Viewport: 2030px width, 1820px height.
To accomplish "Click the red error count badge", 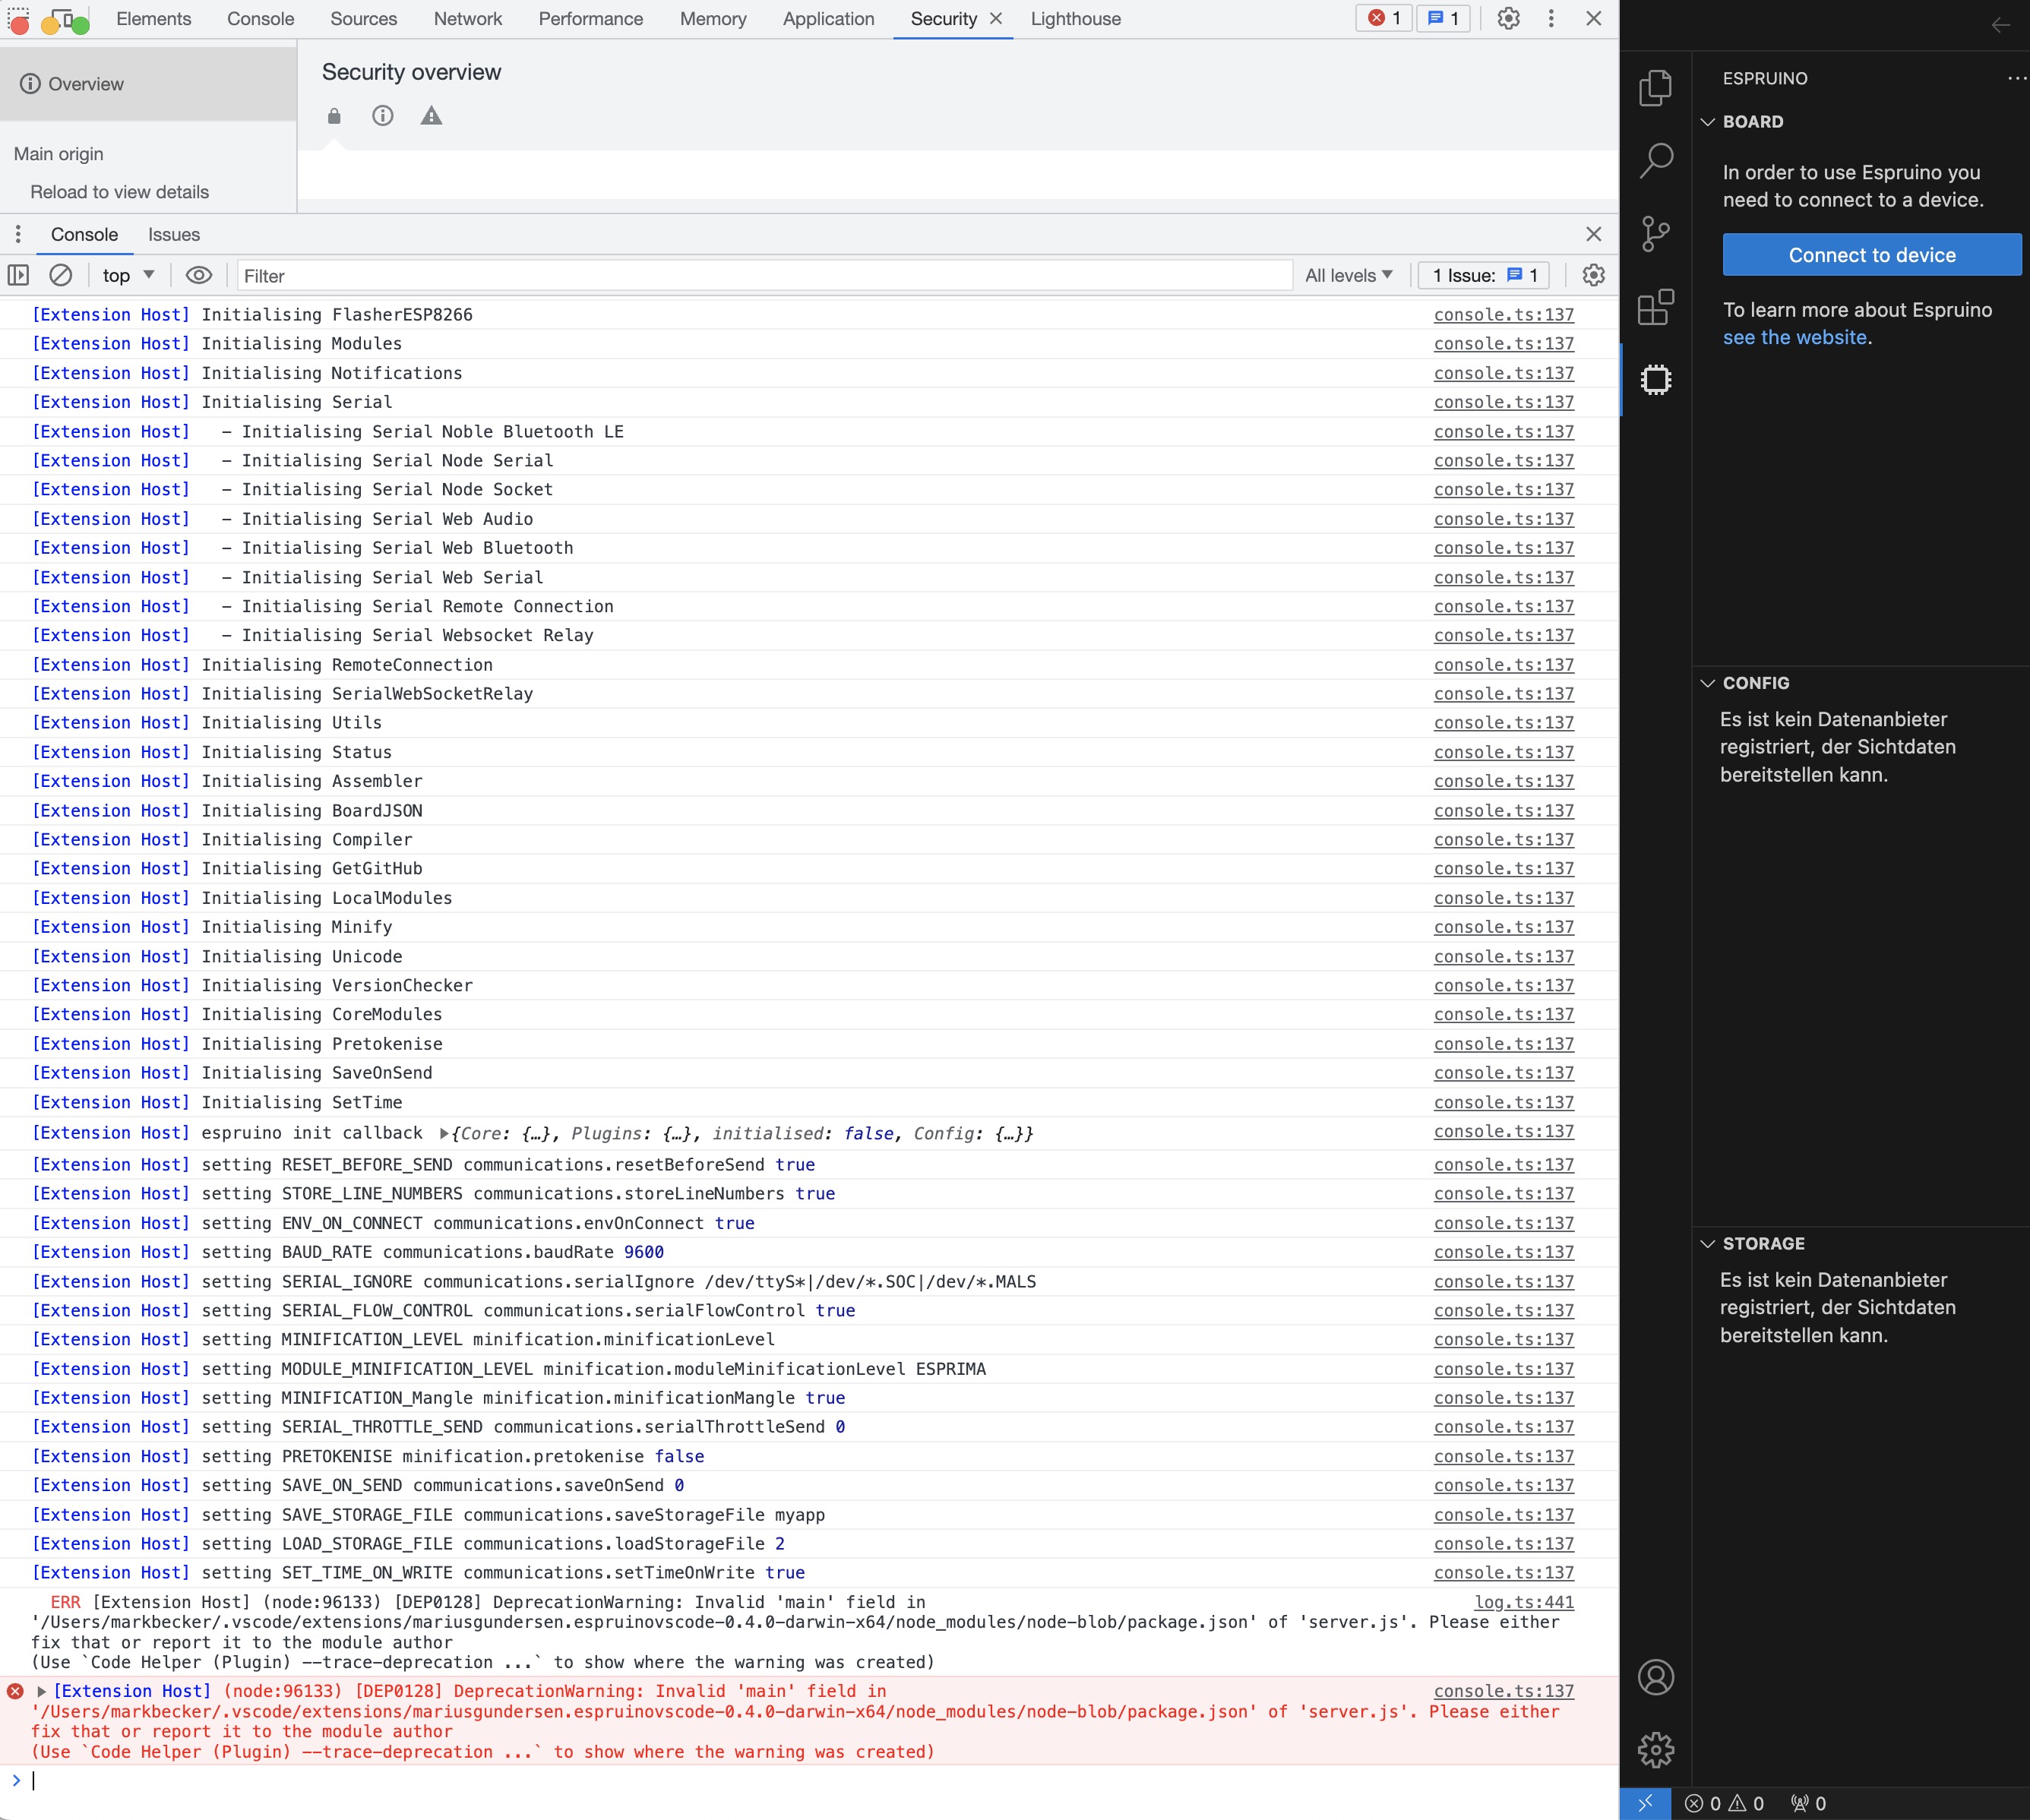I will (x=1384, y=18).
